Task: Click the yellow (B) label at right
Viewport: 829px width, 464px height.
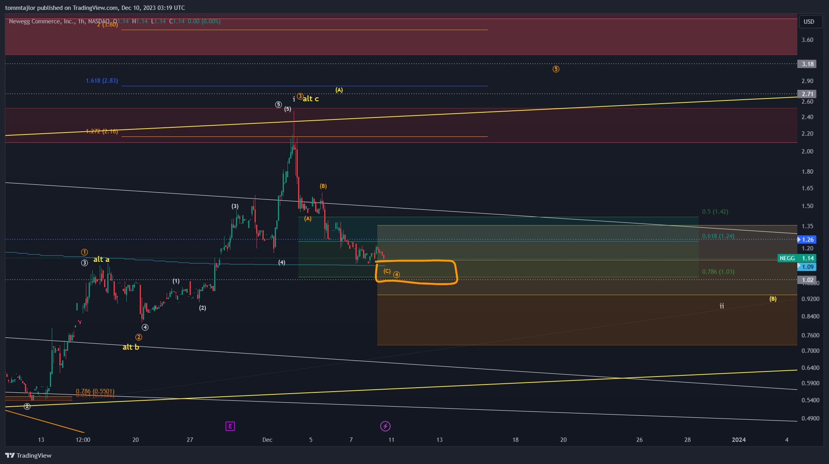Action: coord(773,299)
